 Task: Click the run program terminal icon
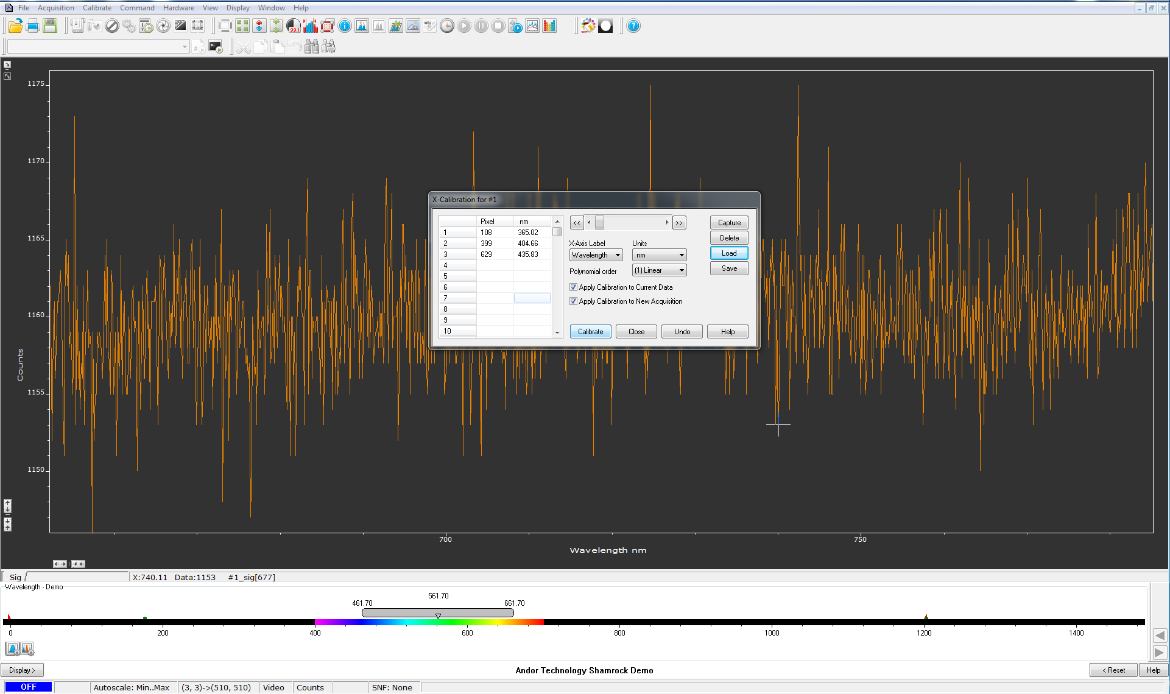coord(216,47)
